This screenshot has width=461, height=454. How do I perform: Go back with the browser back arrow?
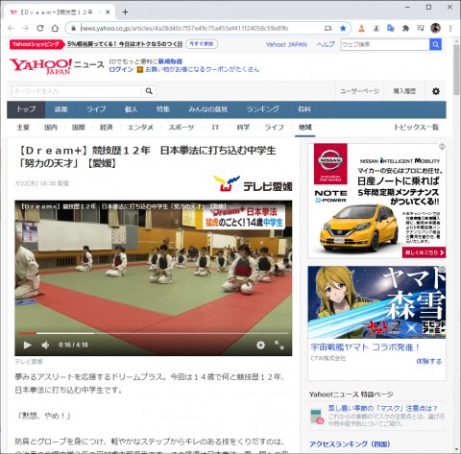(11, 28)
